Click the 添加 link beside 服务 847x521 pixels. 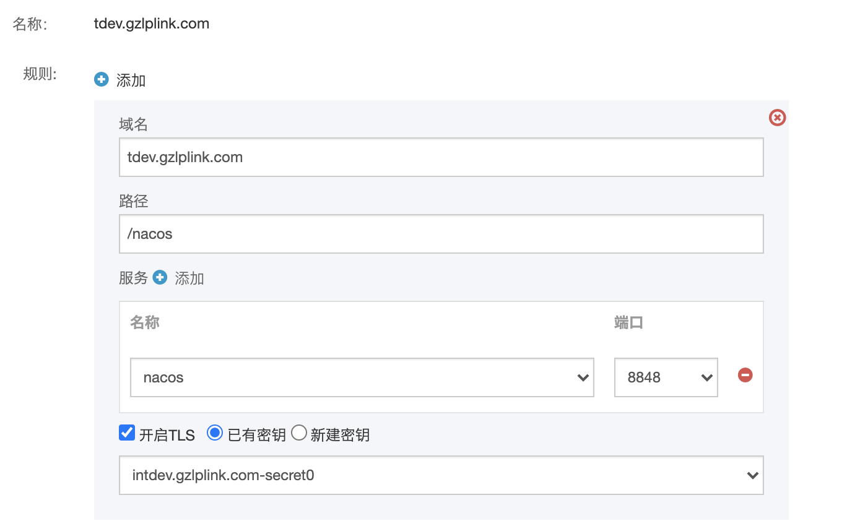click(x=189, y=278)
